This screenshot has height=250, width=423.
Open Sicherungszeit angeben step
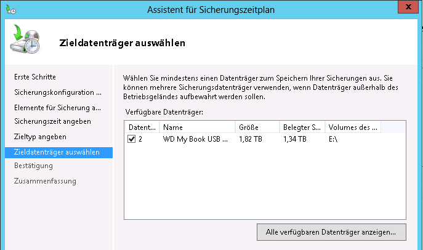click(52, 121)
